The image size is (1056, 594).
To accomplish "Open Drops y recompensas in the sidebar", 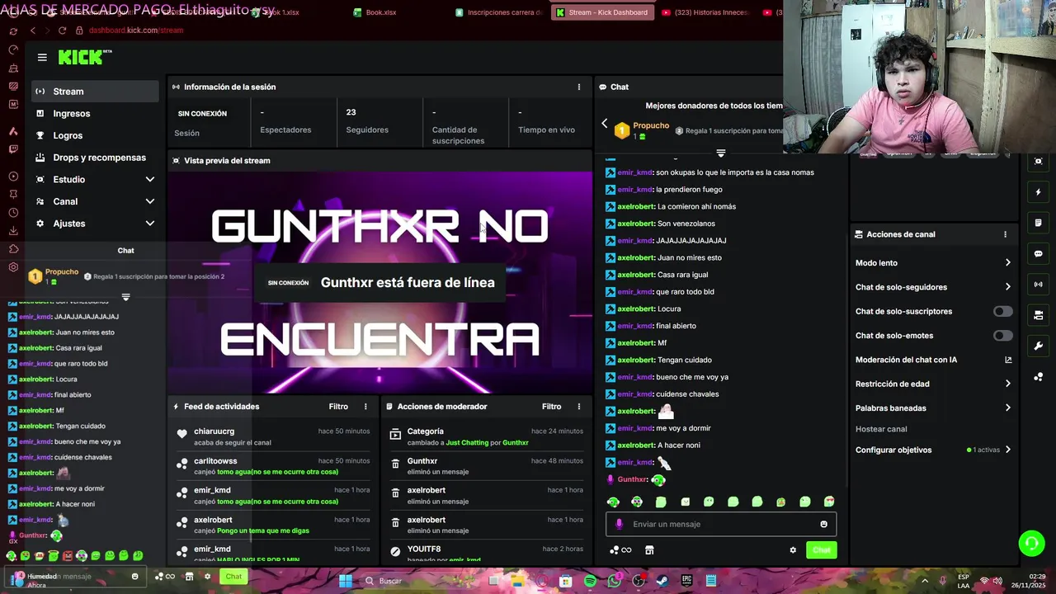I will click(x=95, y=158).
